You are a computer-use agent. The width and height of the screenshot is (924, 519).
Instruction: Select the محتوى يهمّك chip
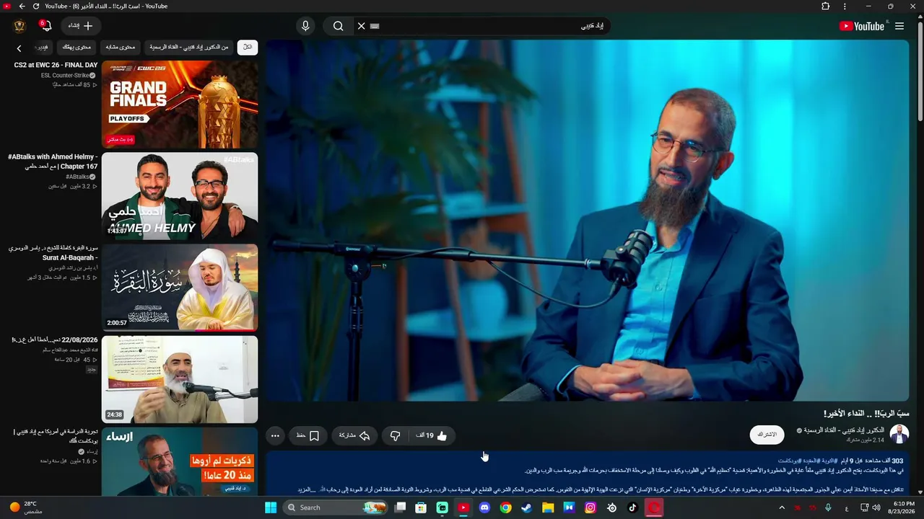[x=77, y=47]
